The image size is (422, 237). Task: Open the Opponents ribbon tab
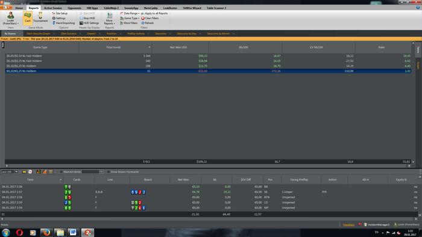pyautogui.click(x=74, y=8)
